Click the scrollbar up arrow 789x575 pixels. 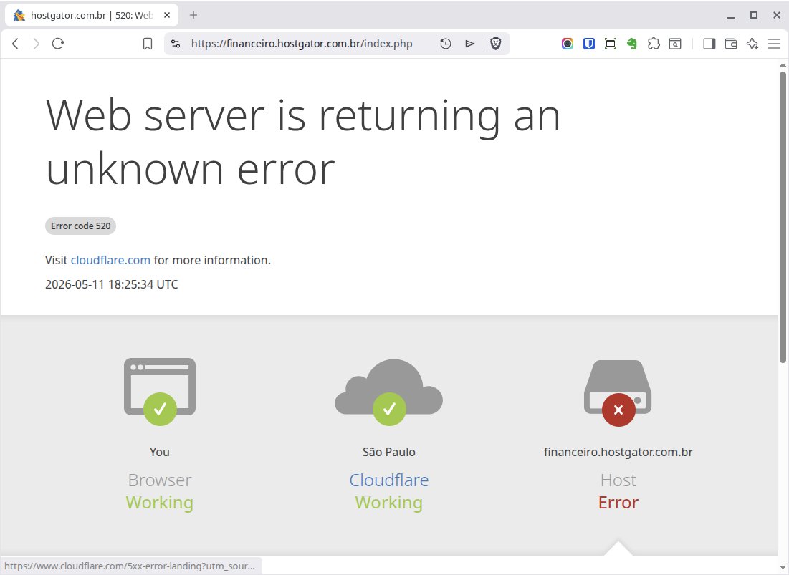[x=783, y=65]
